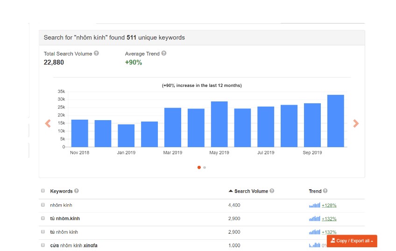Image resolution: width=396 pixels, height=251 pixels.
Task: Select checkbox for "cửa nhôm kính xingfa"
Action: (x=43, y=245)
